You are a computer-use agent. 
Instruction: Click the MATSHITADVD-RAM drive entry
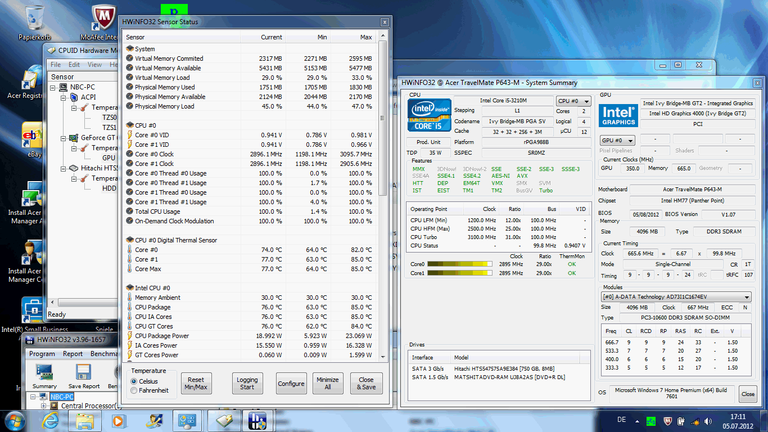499,377
